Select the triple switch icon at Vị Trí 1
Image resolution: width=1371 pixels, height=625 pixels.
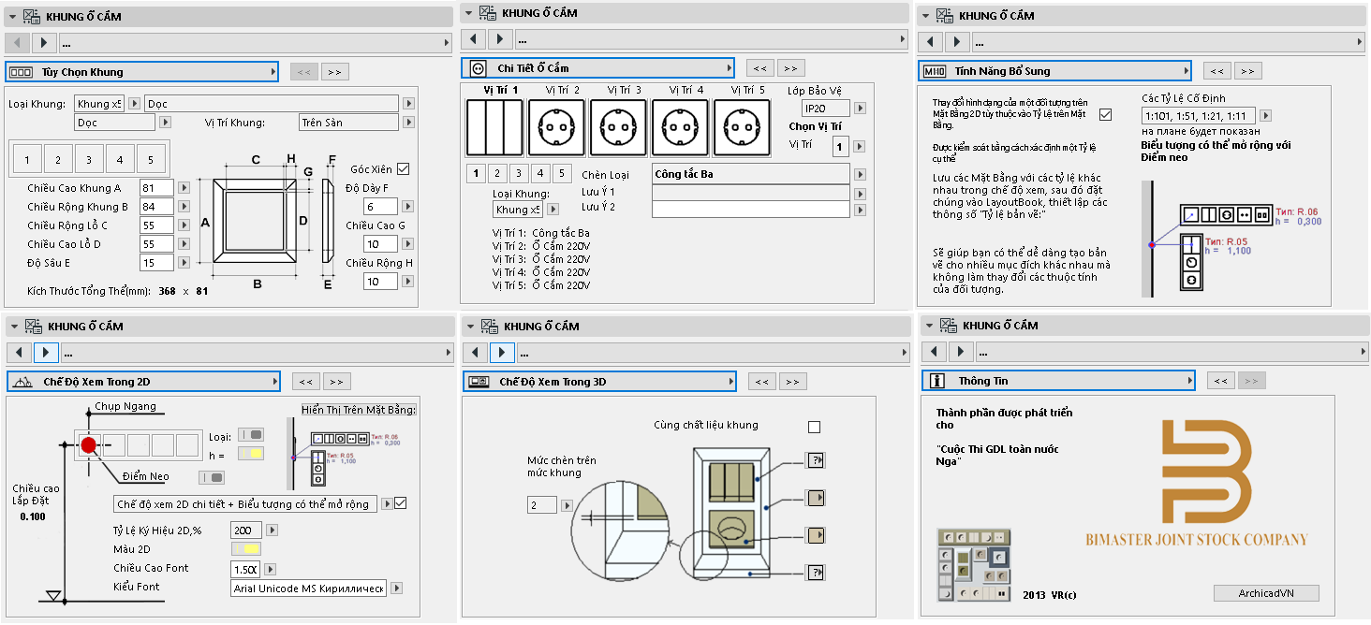494,127
